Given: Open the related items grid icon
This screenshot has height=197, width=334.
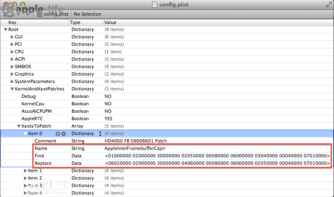Looking at the screenshot, I should pyautogui.click(x=7, y=14).
